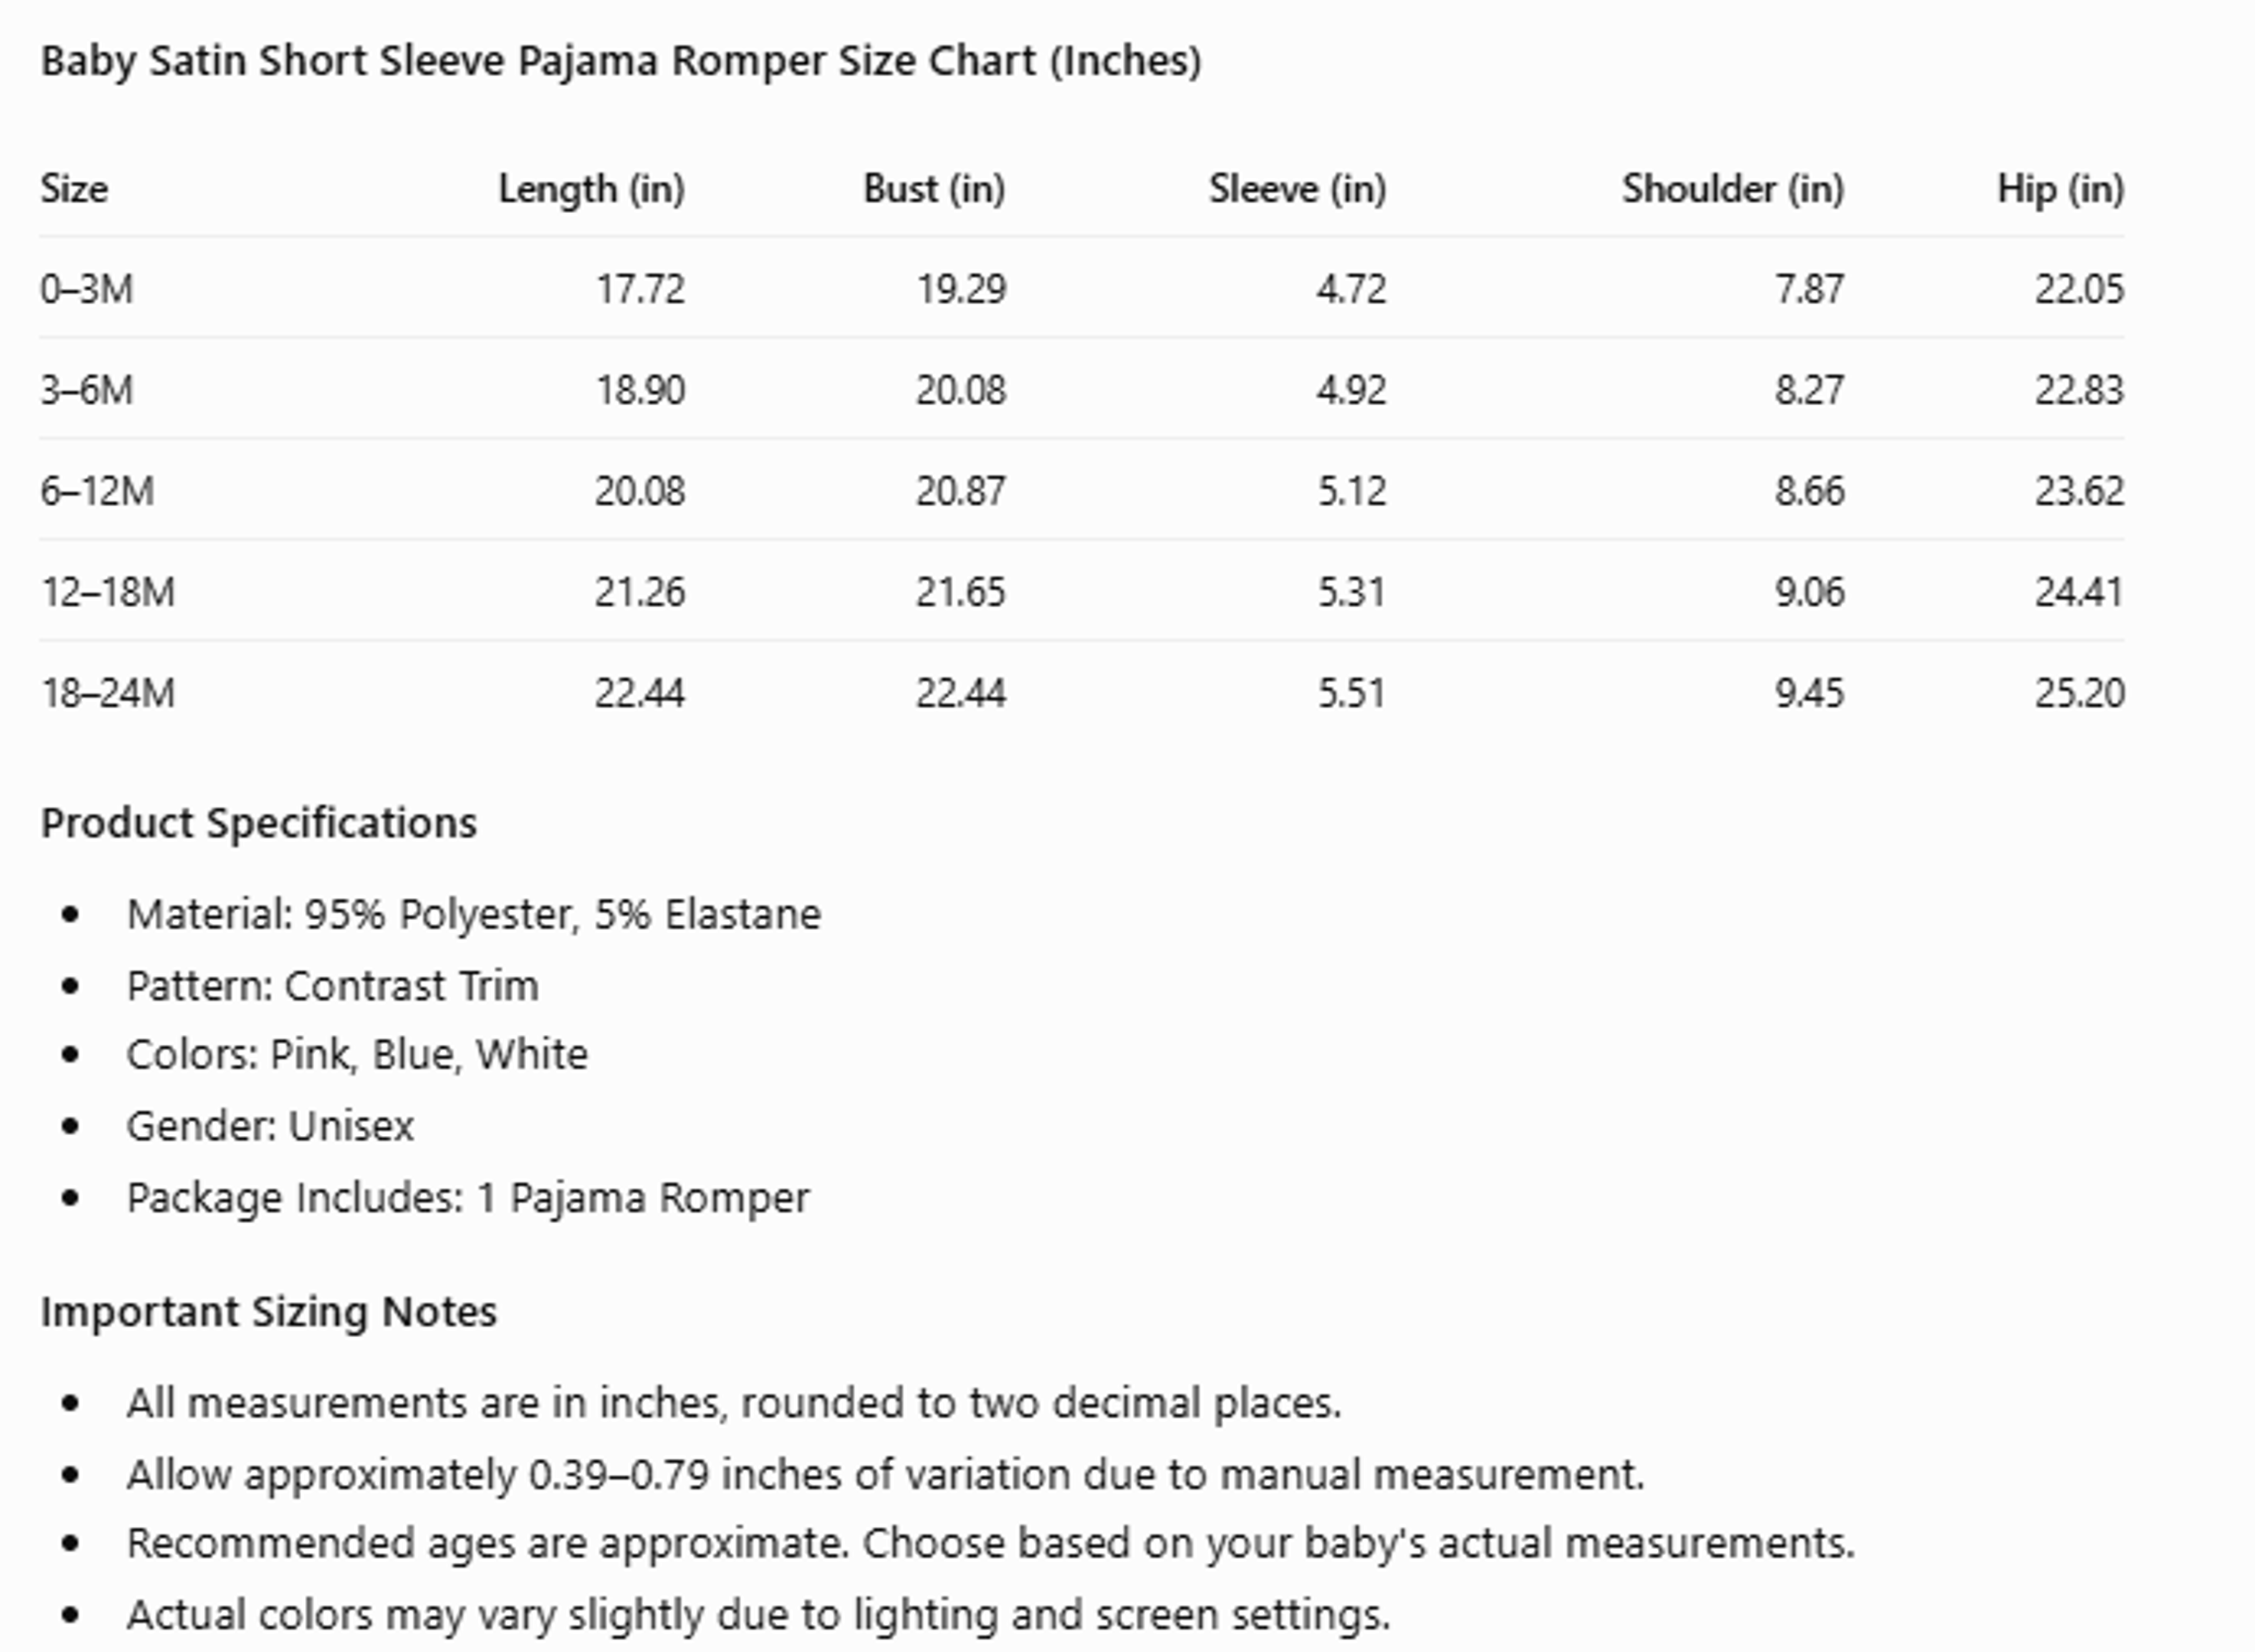
Task: Click the 25.20 hip value
Action: [x=2080, y=693]
